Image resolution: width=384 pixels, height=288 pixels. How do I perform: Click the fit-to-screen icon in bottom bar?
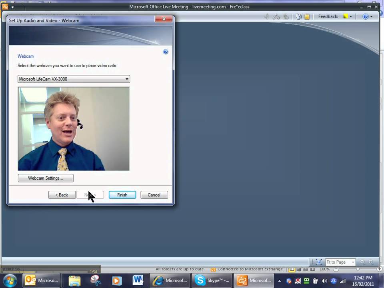[319, 262]
